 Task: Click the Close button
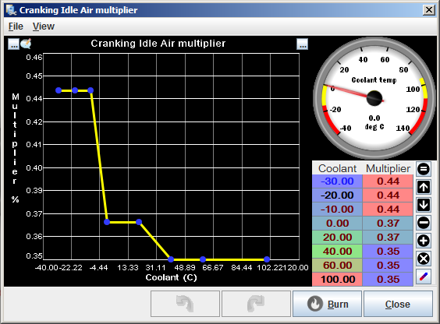click(x=398, y=304)
